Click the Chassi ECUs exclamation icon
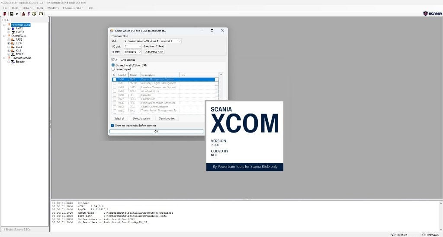The height and width of the screenshot is (237, 443). coord(9,36)
